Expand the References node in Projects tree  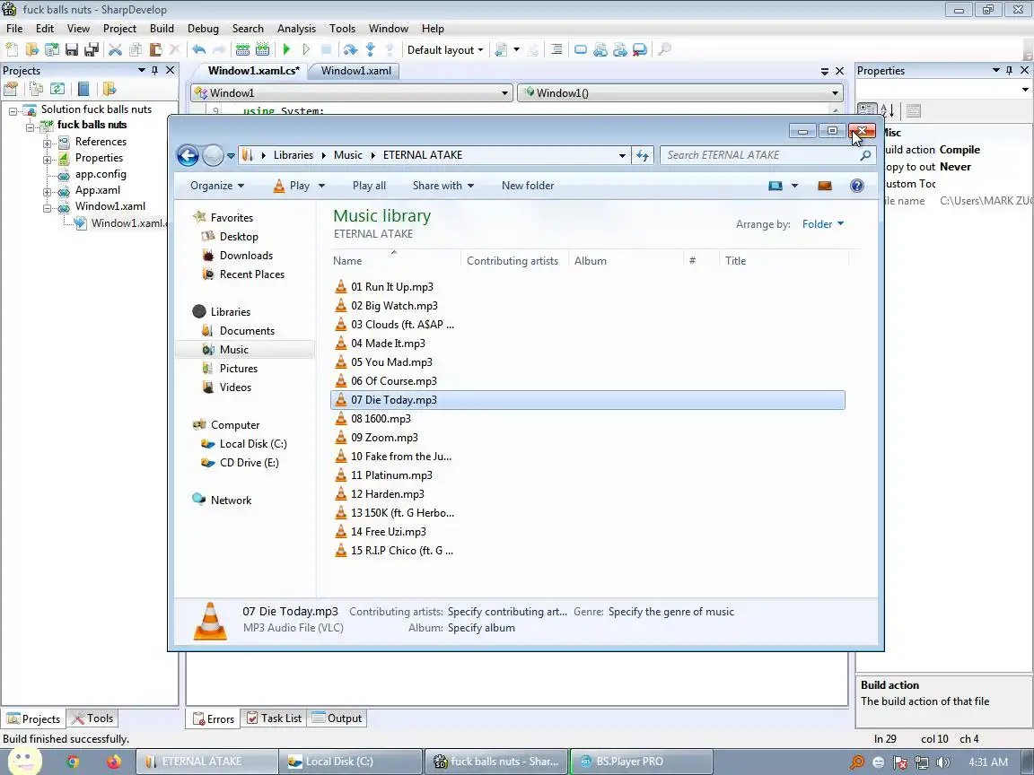(x=47, y=143)
